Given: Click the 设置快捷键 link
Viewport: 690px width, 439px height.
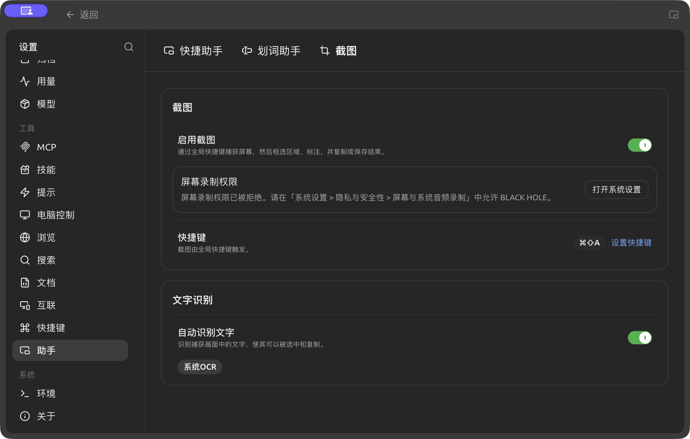Looking at the screenshot, I should coord(631,243).
